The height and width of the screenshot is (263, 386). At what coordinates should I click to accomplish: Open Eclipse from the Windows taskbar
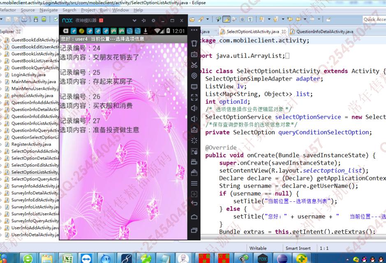pyautogui.click(x=282, y=258)
